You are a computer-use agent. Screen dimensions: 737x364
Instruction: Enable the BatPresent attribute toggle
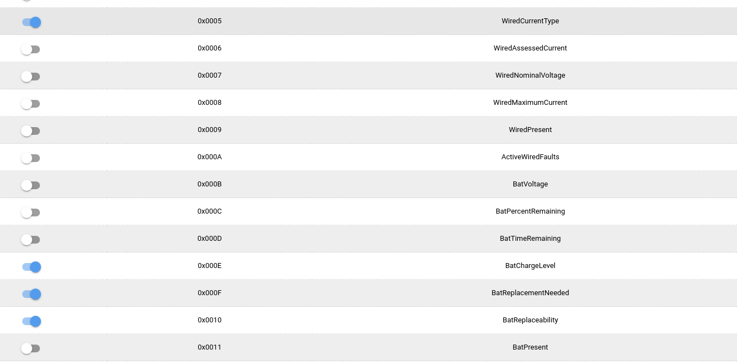[31, 348]
